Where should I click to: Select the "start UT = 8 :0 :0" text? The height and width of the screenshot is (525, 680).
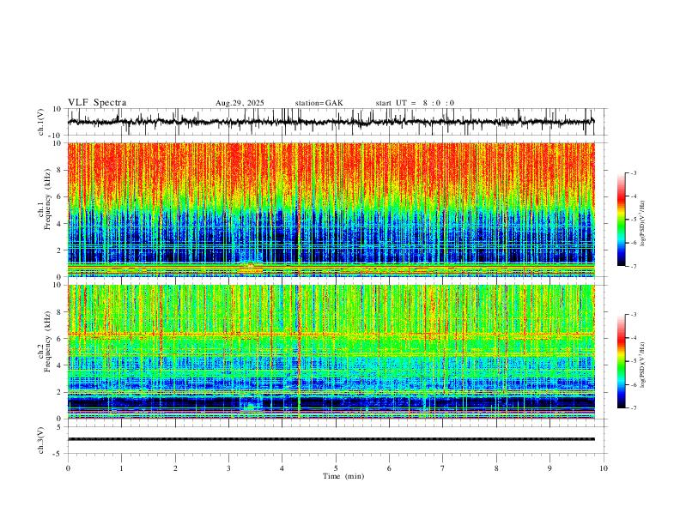pos(415,103)
